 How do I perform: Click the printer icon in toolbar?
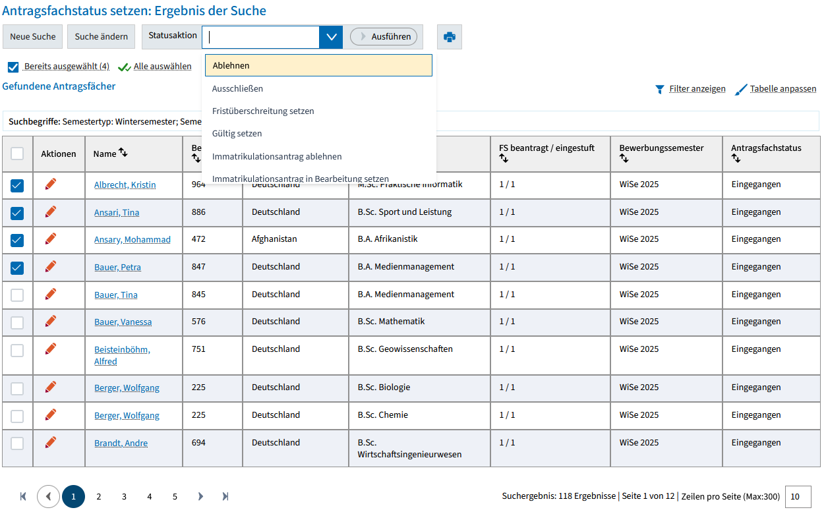(x=450, y=37)
